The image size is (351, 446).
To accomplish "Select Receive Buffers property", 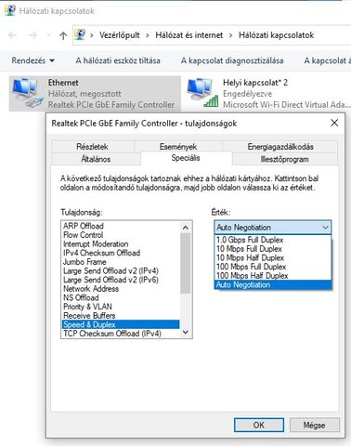I will tap(121, 316).
